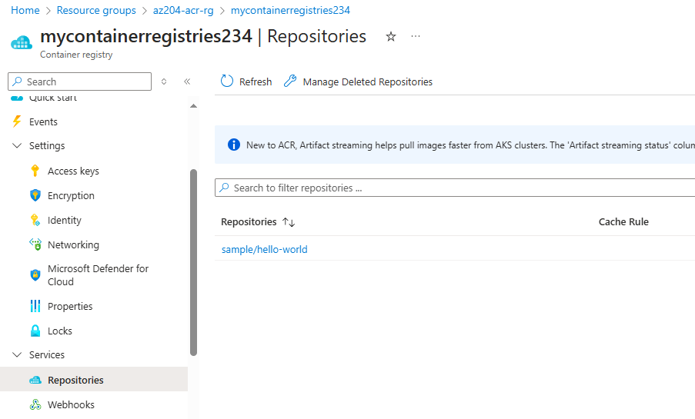Image resolution: width=695 pixels, height=419 pixels.
Task: Go to Home breadcrumb
Action: tap(25, 10)
